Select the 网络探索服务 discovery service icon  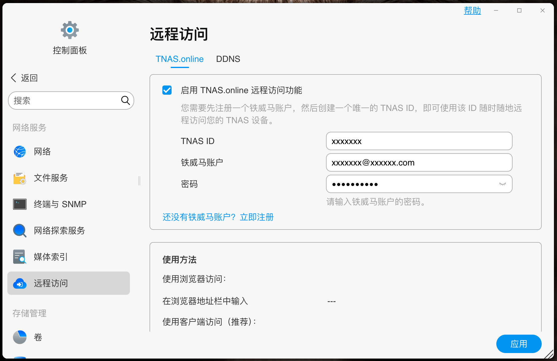(x=19, y=230)
